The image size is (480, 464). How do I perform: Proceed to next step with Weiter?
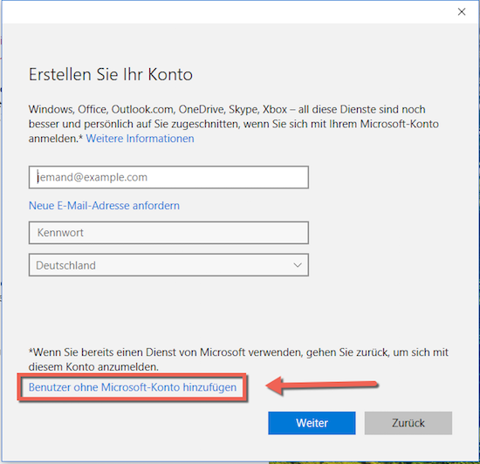pyautogui.click(x=312, y=423)
